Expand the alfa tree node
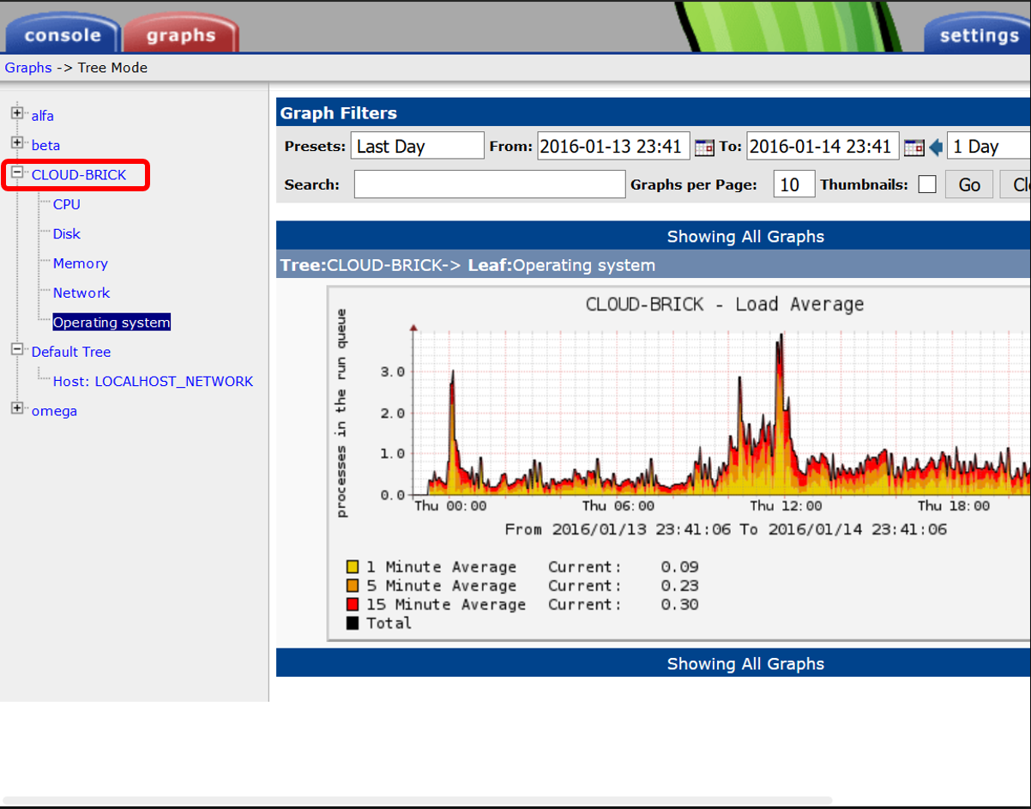1031x809 pixels. click(x=17, y=113)
